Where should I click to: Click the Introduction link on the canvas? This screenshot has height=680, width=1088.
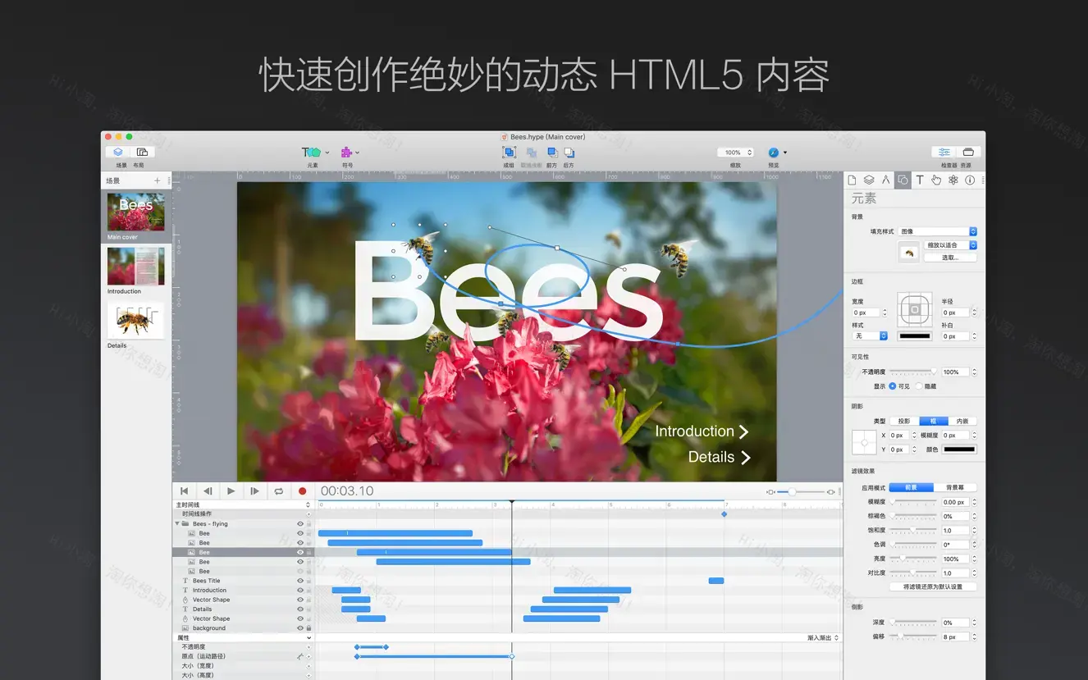696,431
